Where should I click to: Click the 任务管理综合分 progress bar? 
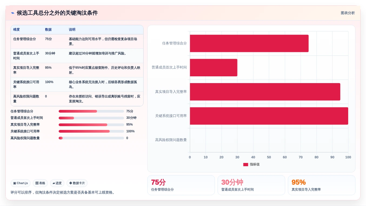(x=91, y=111)
